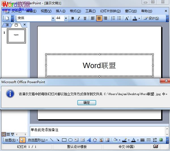
Task: Click the Fill Color bucket icon
Action: (x=115, y=140)
